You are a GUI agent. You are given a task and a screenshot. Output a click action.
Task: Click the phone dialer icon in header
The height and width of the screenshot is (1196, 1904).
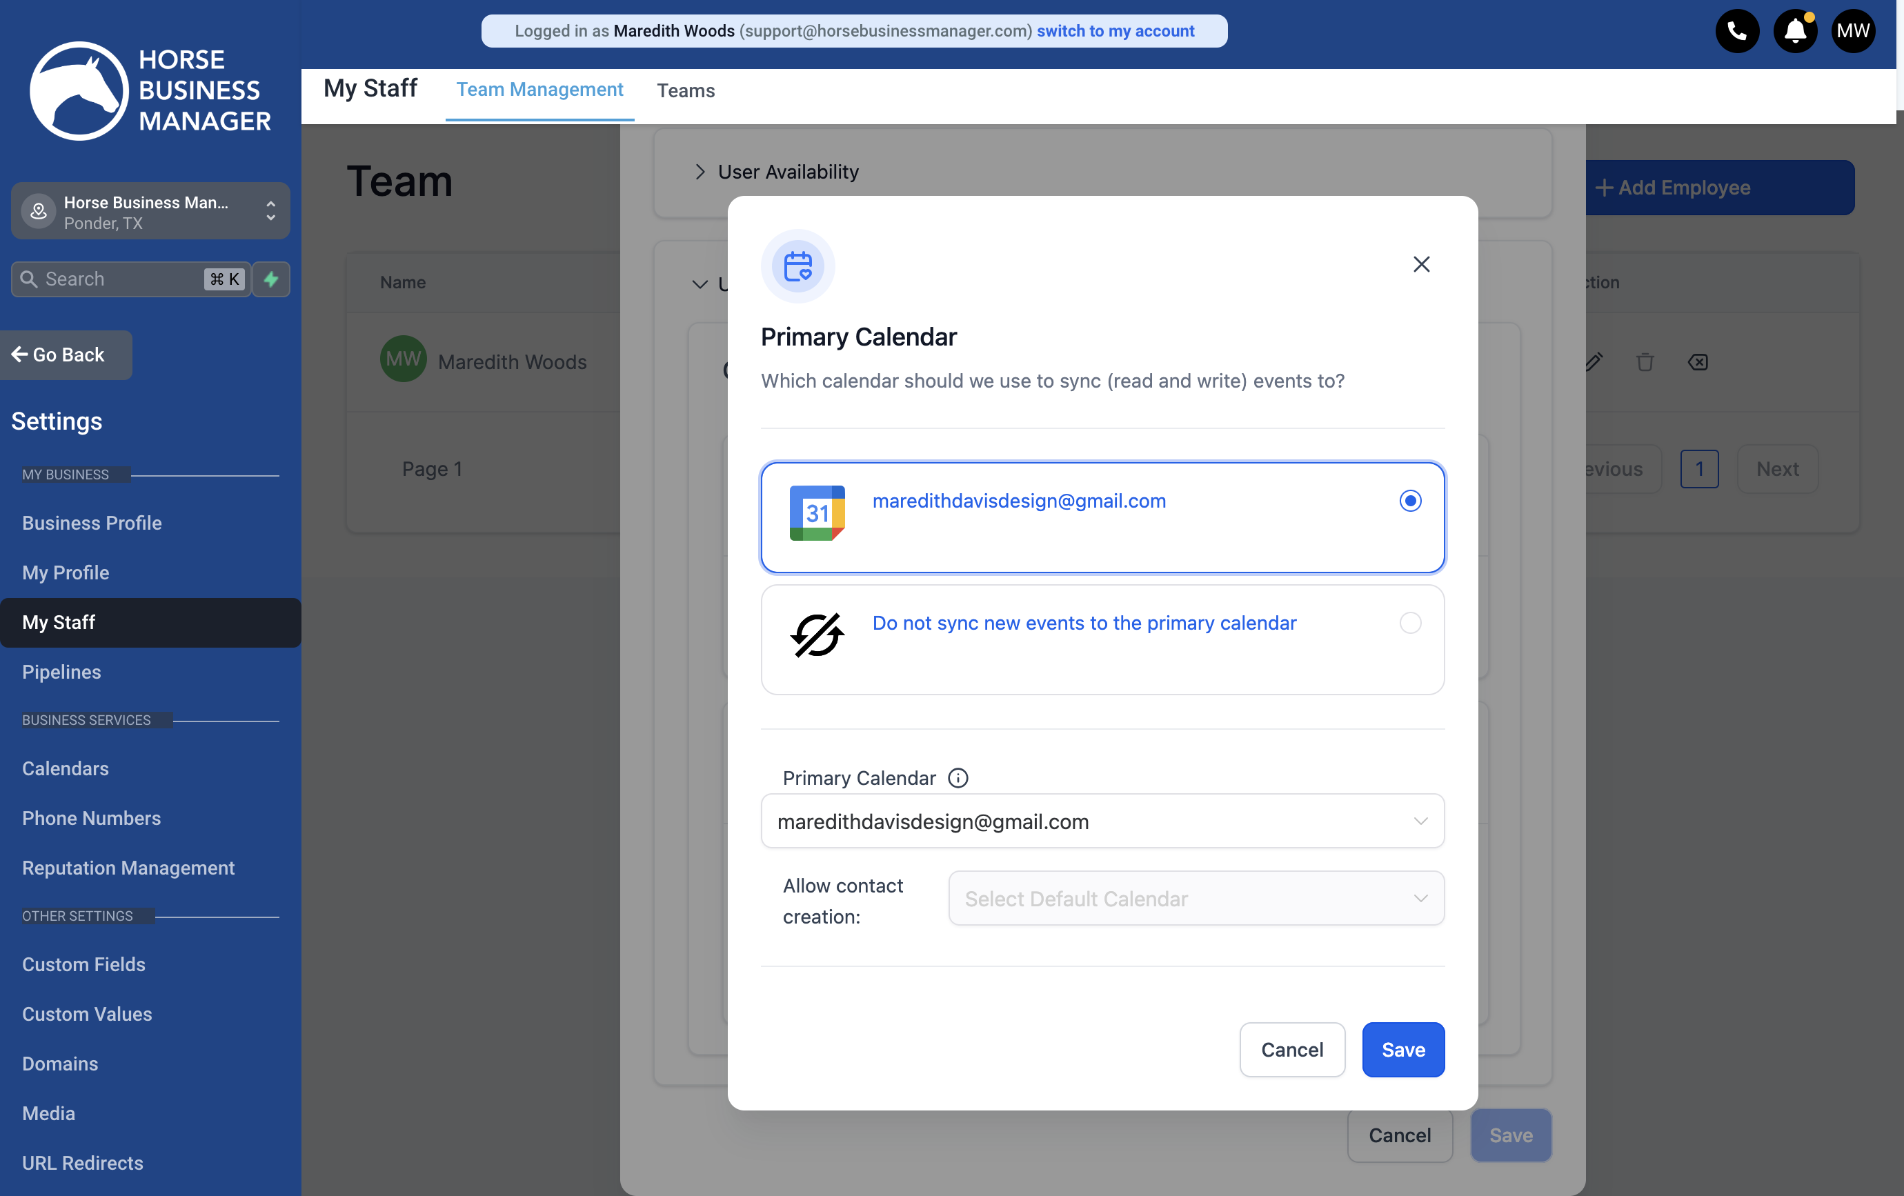(x=1737, y=32)
